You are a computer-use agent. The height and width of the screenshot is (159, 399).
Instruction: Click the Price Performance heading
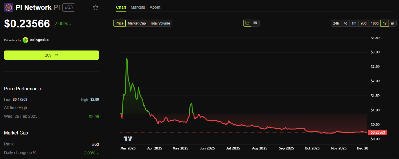23,89
